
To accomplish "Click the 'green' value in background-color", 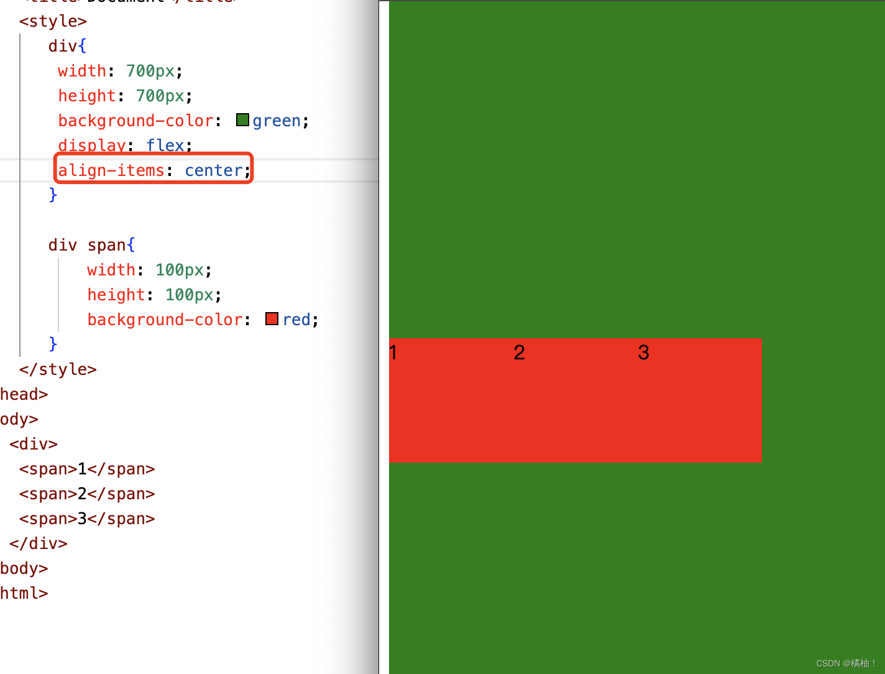I will pyautogui.click(x=277, y=121).
